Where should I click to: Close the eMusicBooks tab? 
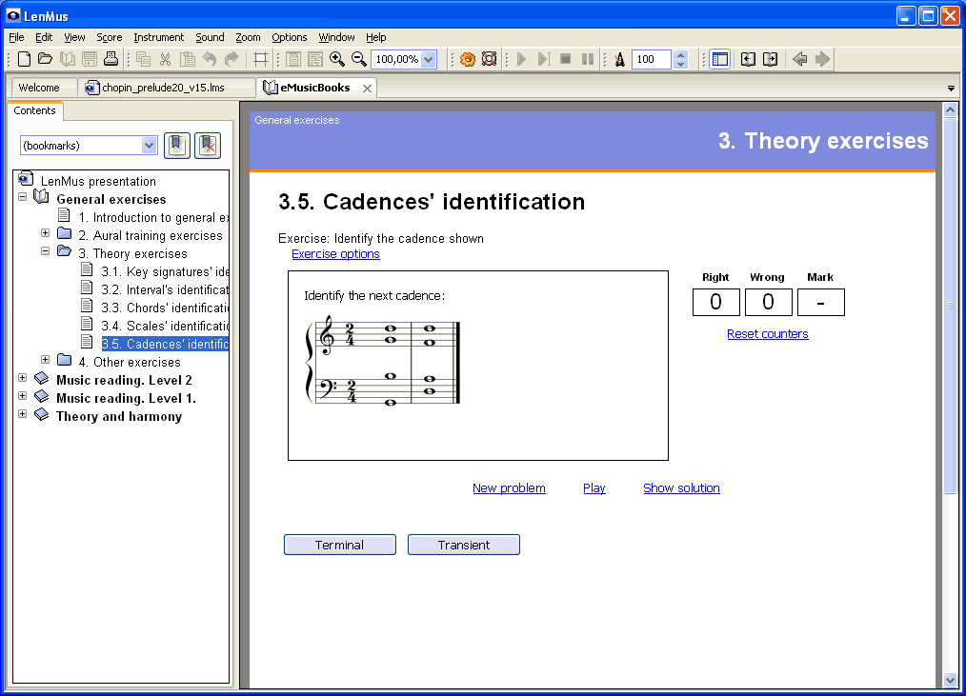click(x=367, y=89)
